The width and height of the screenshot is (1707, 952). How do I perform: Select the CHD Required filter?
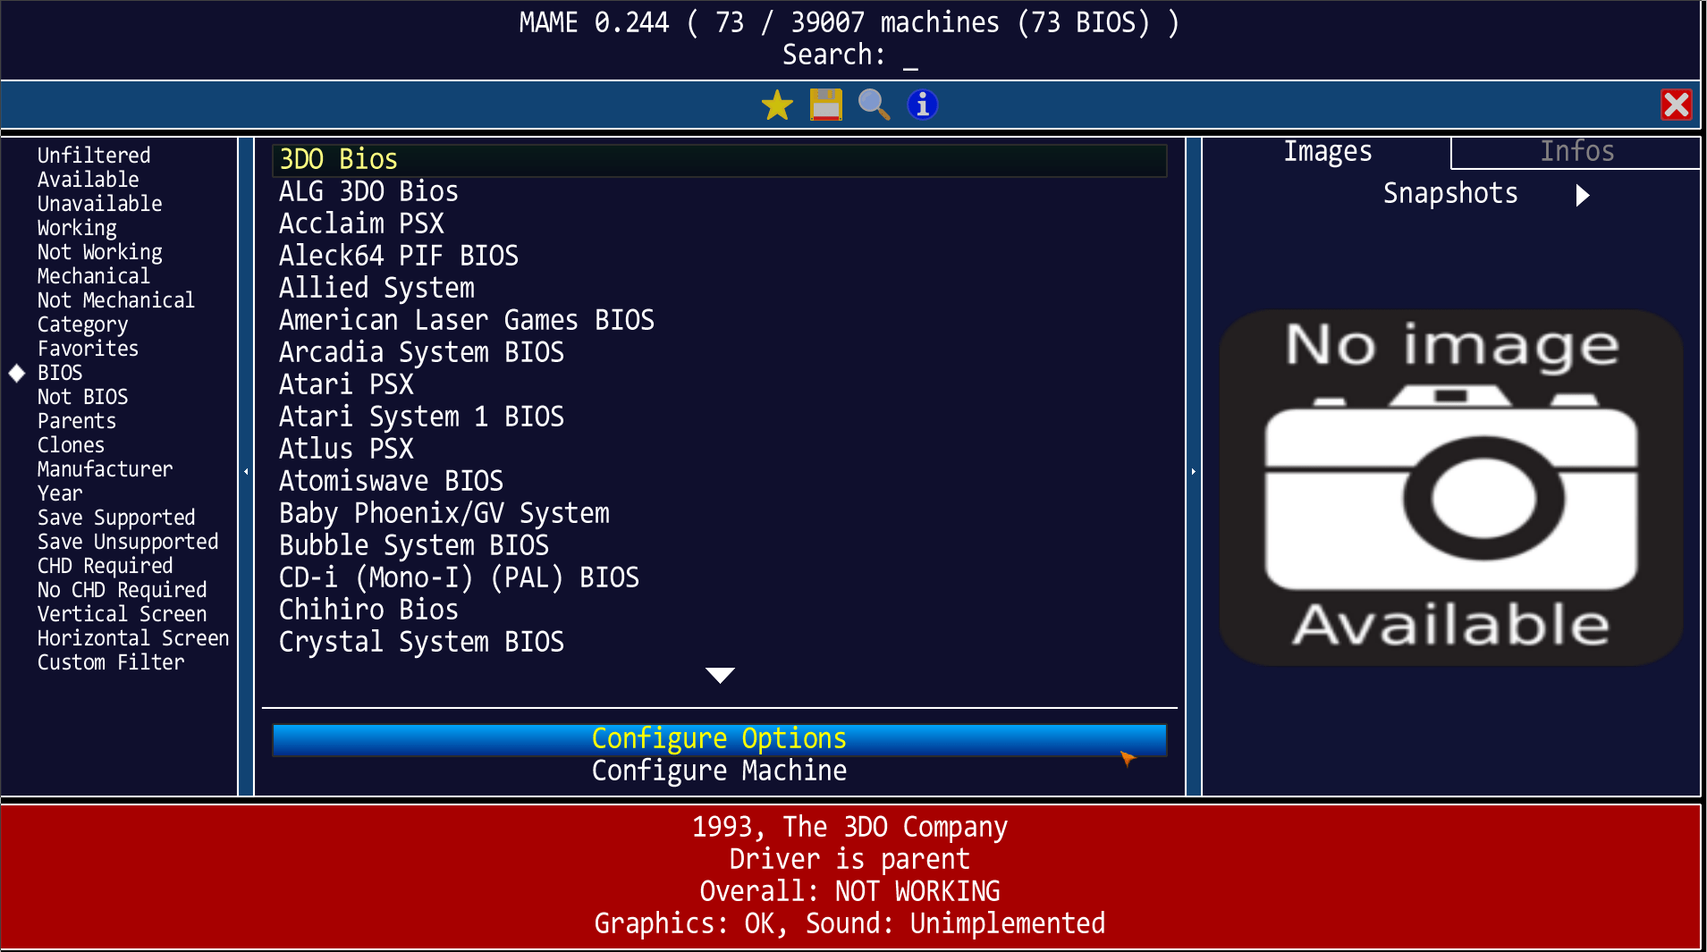[105, 566]
